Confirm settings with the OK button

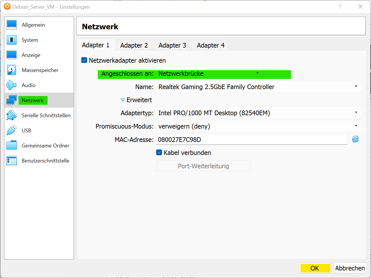pos(315,268)
